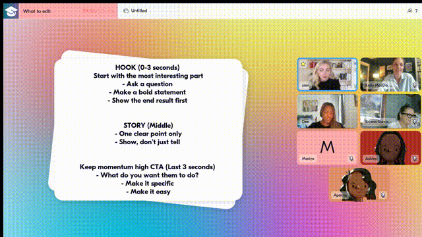Open the 'What to edit' agenda tab
Screen dimensions: 422x237
point(69,11)
